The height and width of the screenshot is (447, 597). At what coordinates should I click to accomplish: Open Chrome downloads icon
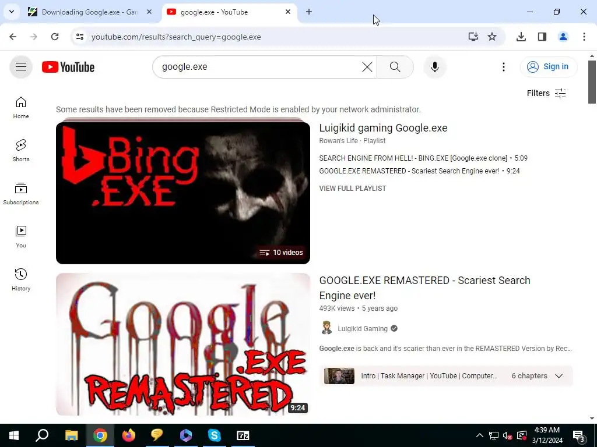pos(521,37)
